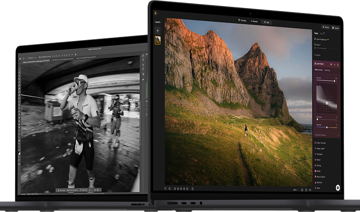This screenshot has height=212, width=360.
Task: Adjust the Warmth slider handle
Action: tap(327, 127)
